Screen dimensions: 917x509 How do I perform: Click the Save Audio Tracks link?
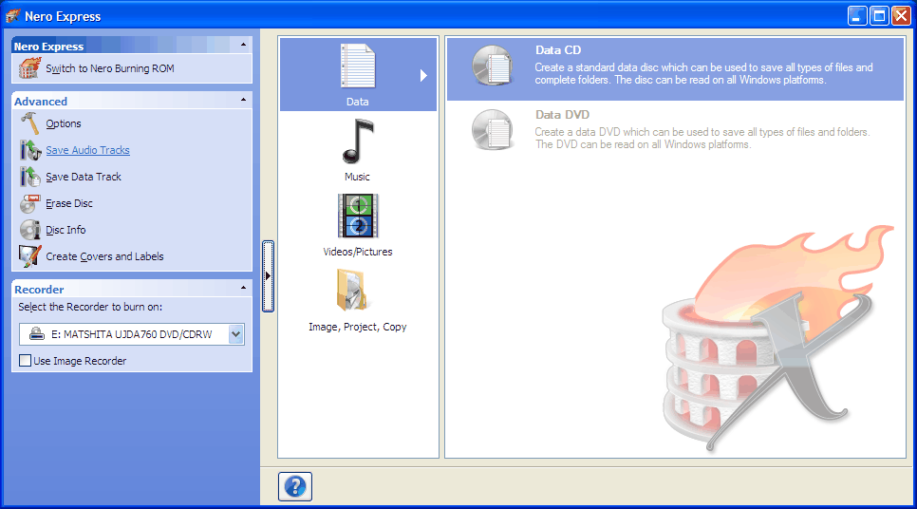tap(87, 150)
